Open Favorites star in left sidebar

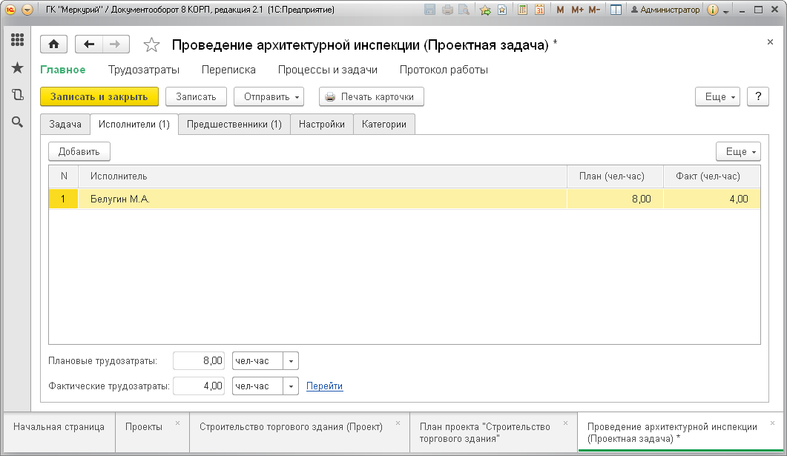(18, 67)
